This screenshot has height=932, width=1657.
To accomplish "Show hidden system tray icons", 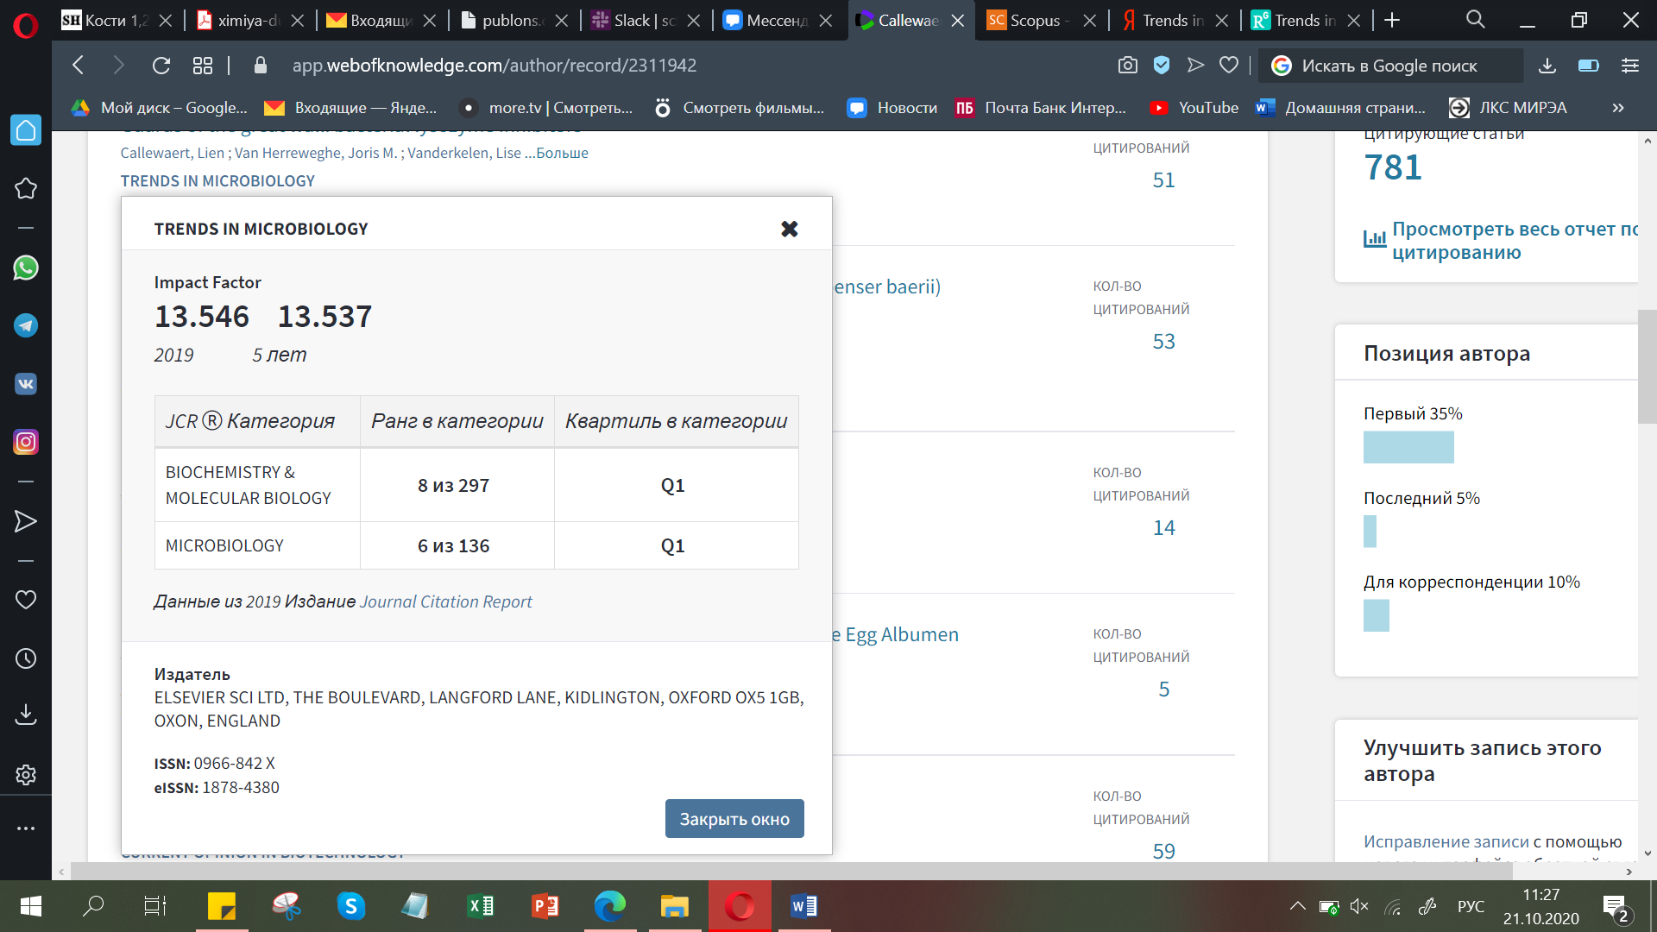I will click(x=1297, y=906).
